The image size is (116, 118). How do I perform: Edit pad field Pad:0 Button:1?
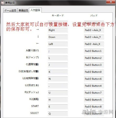pos(94,51)
